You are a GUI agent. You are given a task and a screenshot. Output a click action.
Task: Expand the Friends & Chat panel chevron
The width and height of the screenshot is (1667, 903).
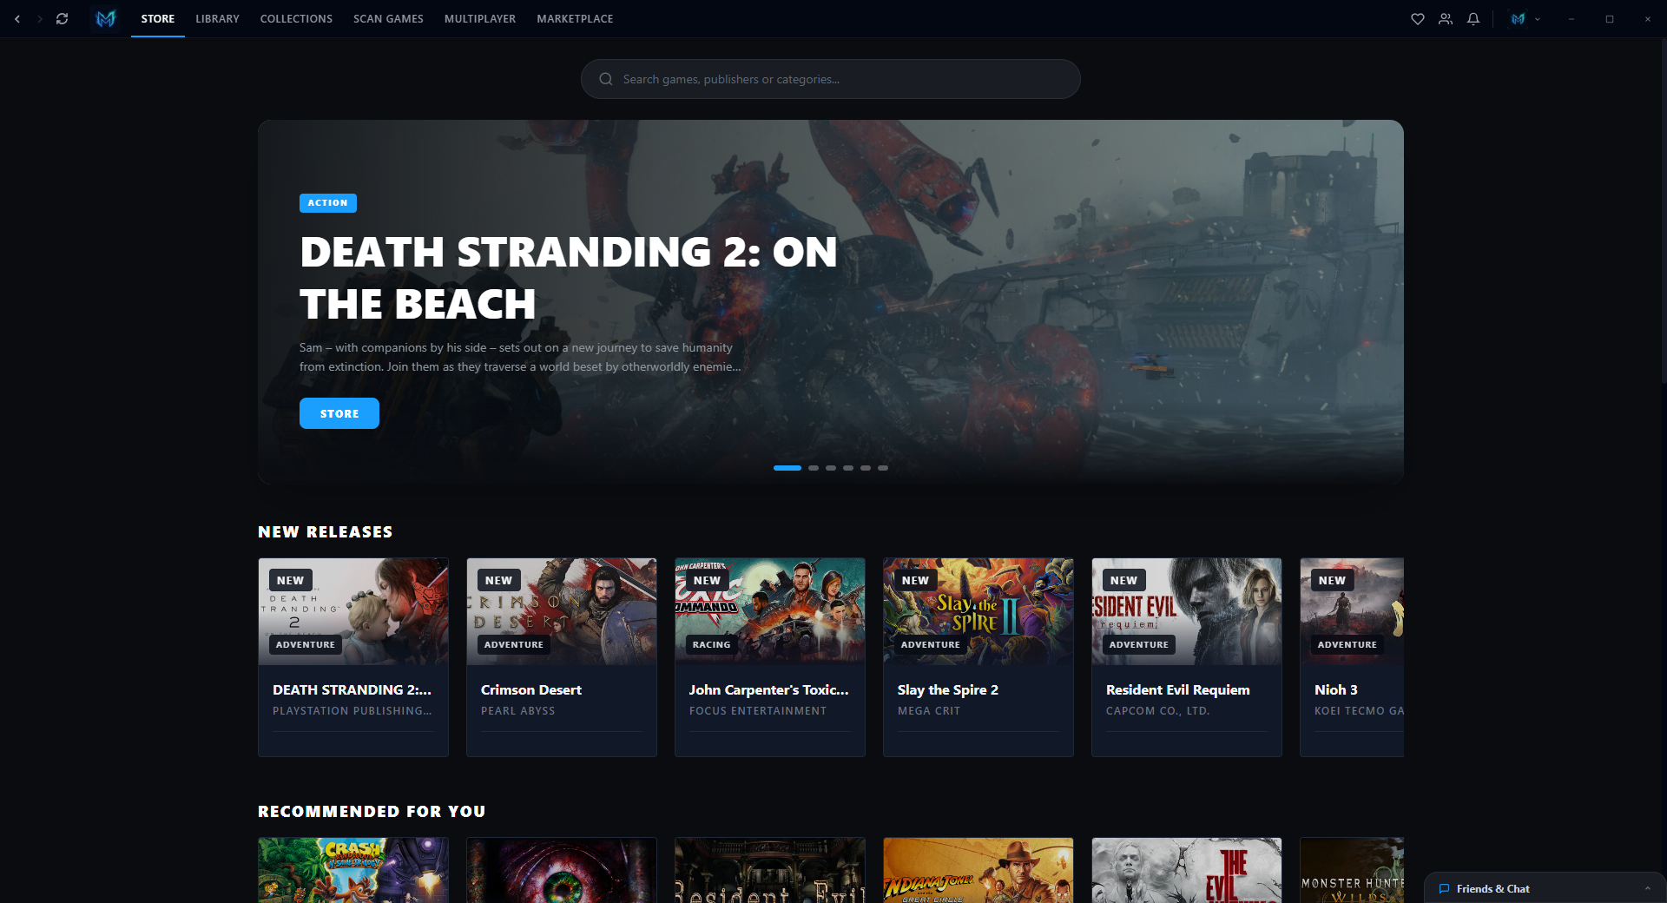(x=1648, y=888)
